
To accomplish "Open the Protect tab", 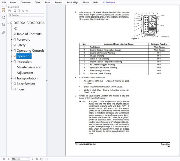I will [x=59, y=2].
